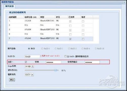The height and width of the screenshot is (91, 127).
Task: Click the N/A capacity in disk 4 row
Action: (26, 34)
